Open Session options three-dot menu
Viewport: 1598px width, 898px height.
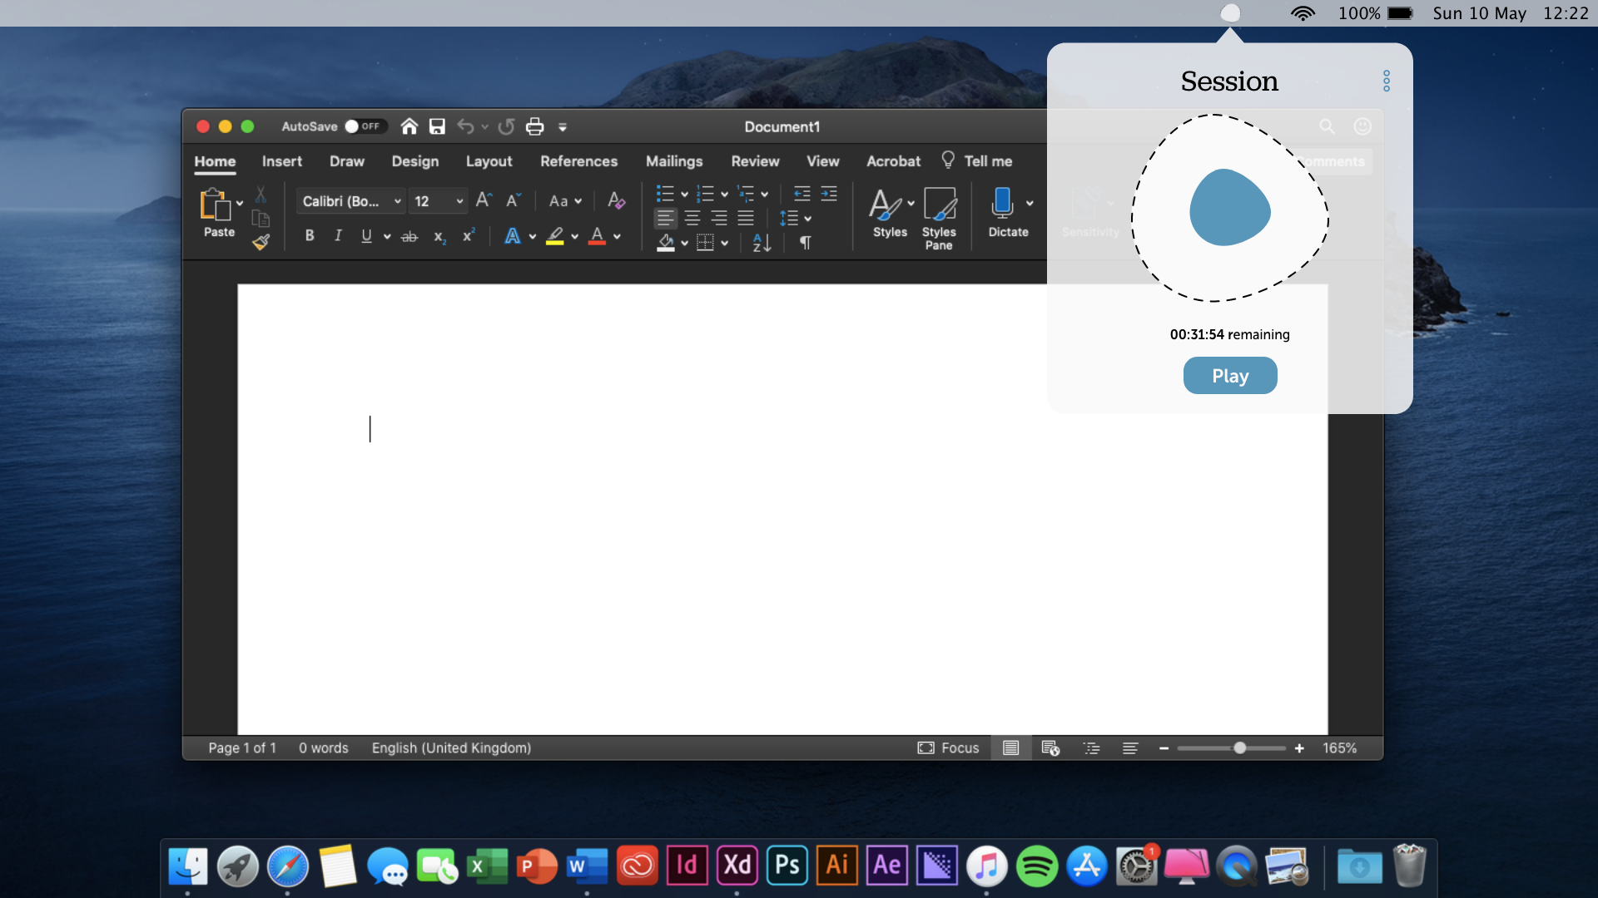[1387, 81]
